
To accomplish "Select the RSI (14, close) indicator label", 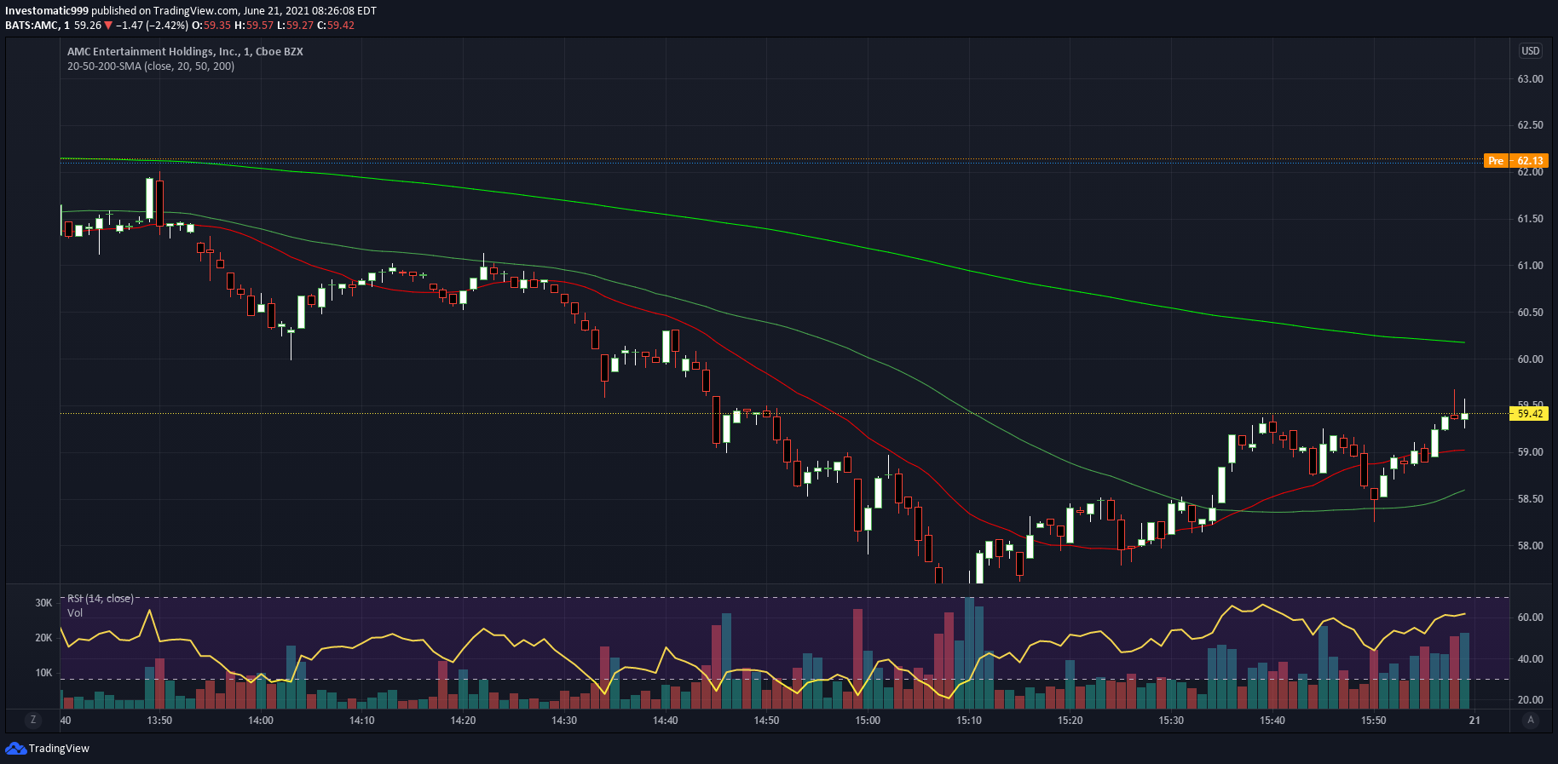I will click(x=100, y=598).
